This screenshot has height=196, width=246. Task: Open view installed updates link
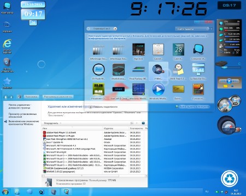point(22,115)
